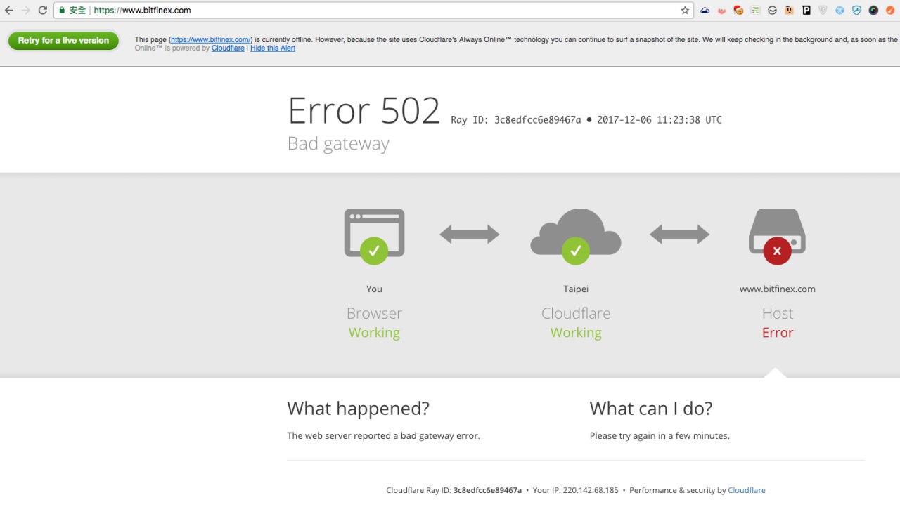
Task: Open the light-blue round fan extension
Action: click(840, 11)
